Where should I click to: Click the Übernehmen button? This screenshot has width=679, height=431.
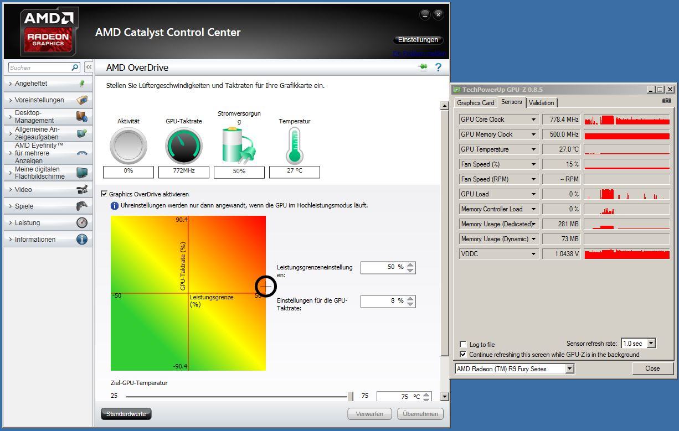coord(420,414)
